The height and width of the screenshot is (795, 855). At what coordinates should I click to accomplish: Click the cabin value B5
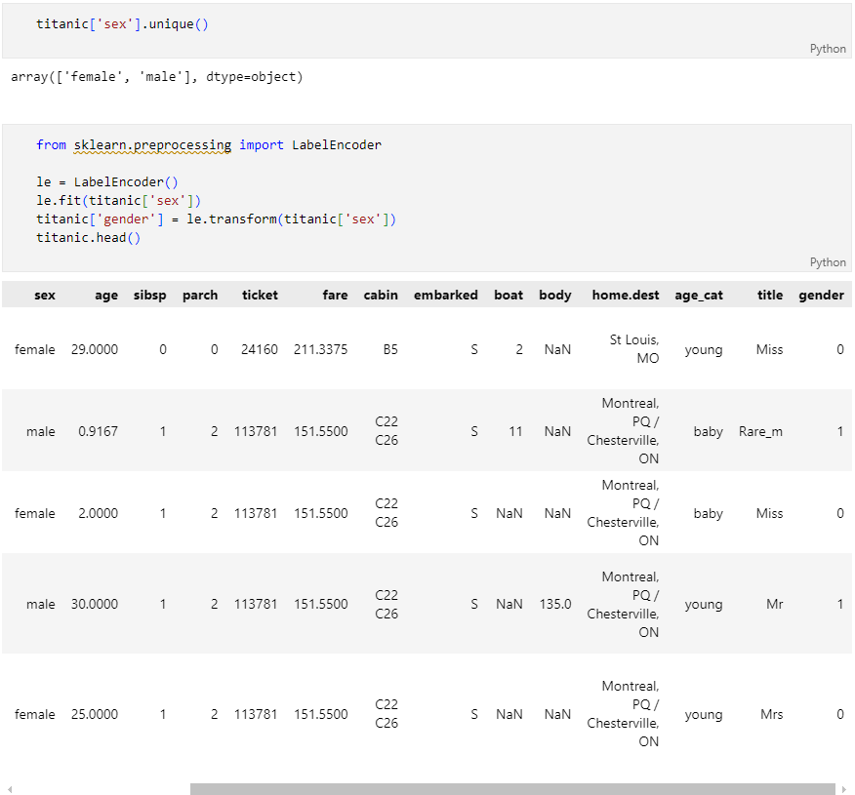coord(390,350)
